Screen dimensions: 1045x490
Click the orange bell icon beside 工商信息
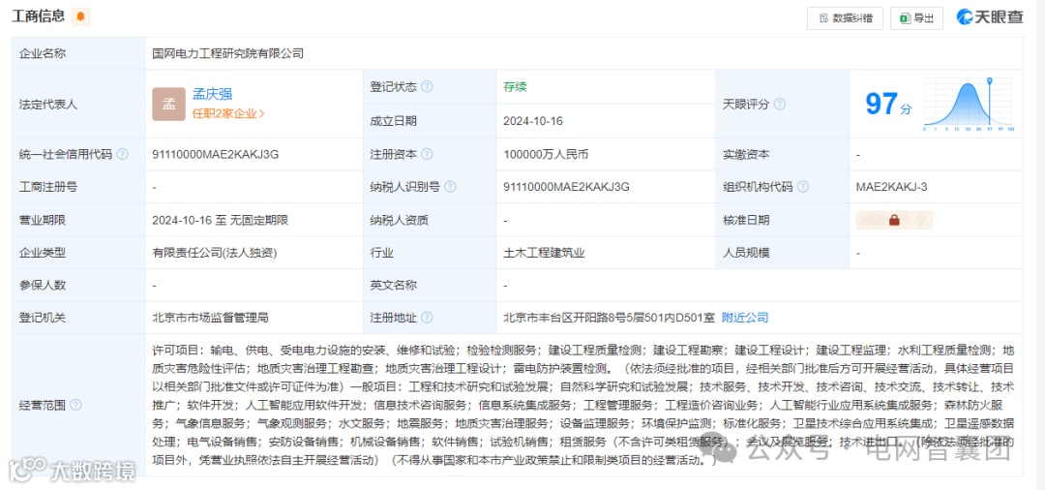click(x=80, y=16)
